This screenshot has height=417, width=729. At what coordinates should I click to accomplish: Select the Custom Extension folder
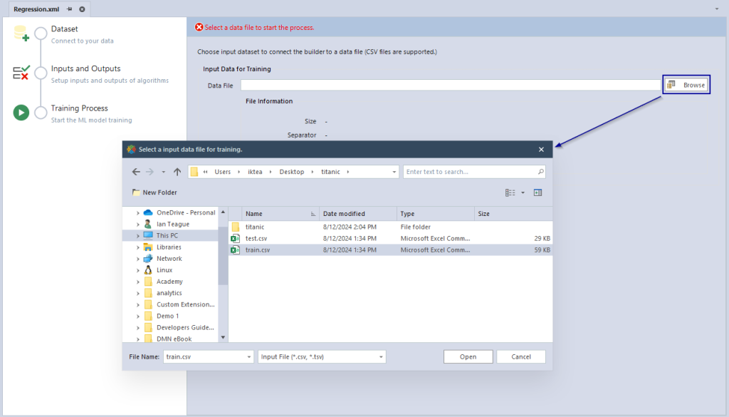point(186,304)
